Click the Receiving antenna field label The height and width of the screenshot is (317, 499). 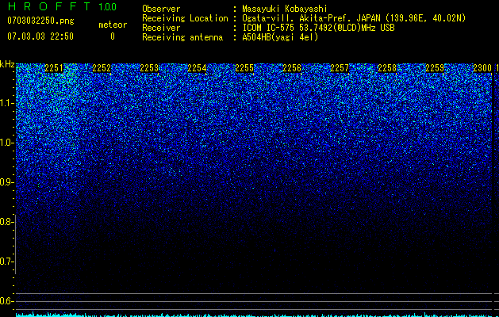tap(182, 37)
